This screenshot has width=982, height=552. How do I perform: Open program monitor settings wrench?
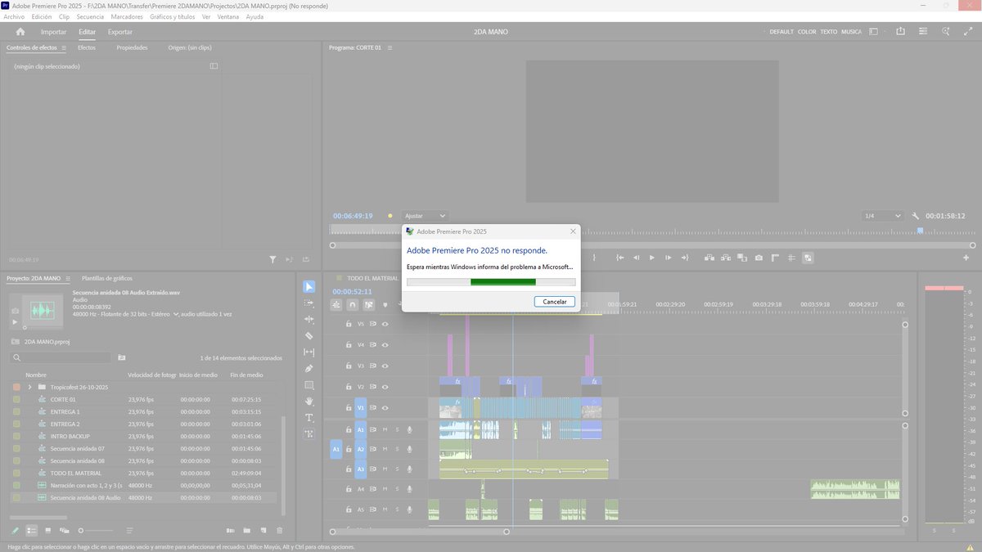pyautogui.click(x=916, y=216)
